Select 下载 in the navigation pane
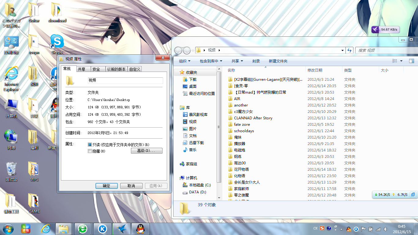 [x=190, y=79]
